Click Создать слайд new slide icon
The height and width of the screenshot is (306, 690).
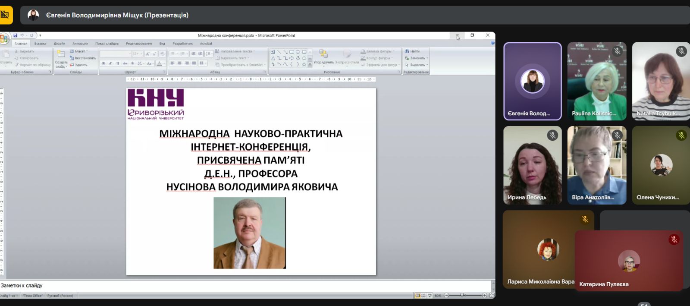pos(61,54)
